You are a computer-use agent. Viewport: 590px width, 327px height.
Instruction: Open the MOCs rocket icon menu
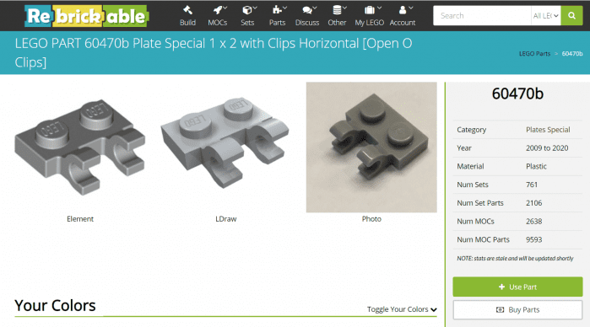pos(218,16)
